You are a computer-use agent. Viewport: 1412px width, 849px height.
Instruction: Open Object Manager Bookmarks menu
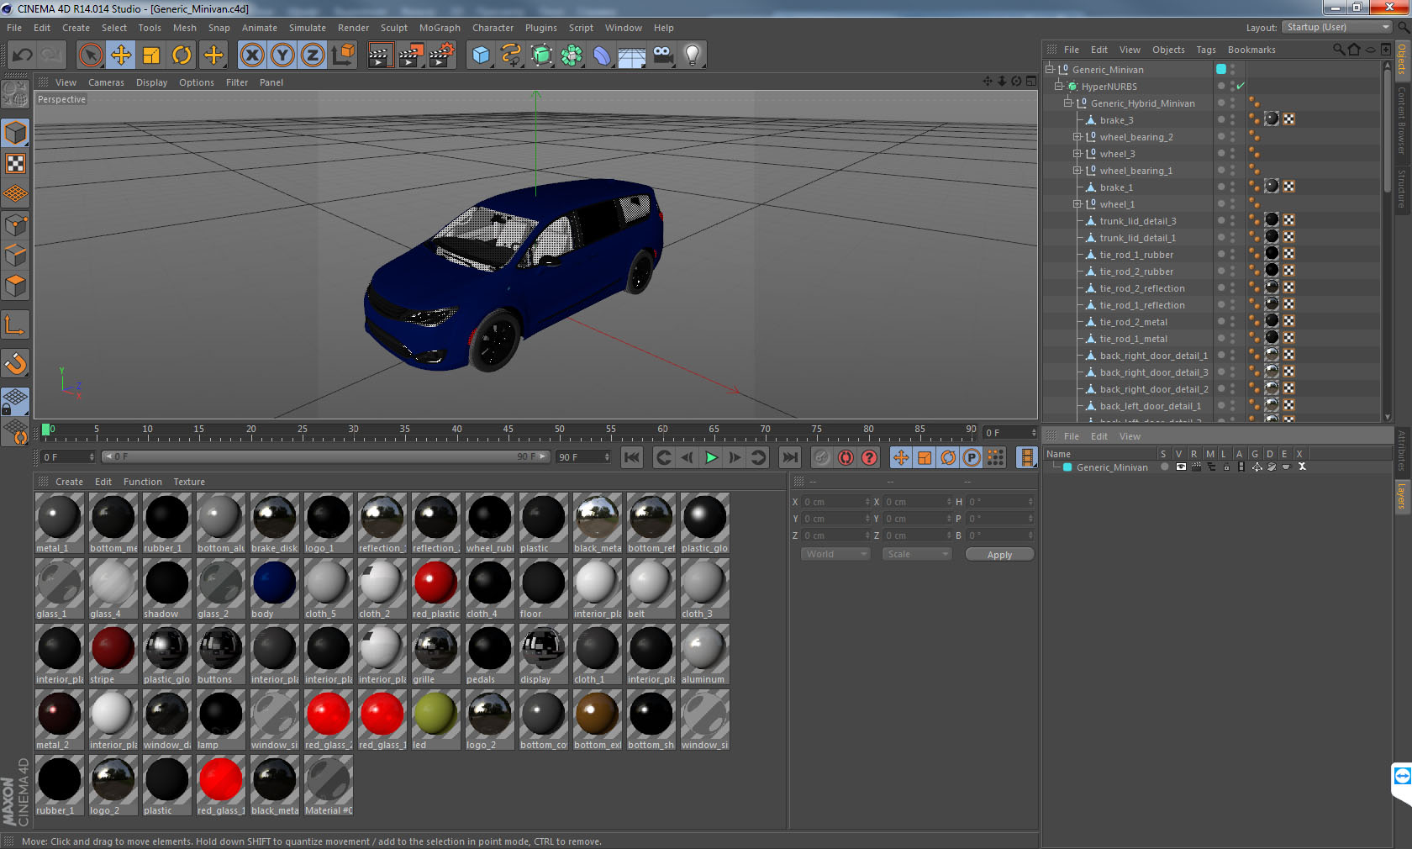pyautogui.click(x=1251, y=50)
